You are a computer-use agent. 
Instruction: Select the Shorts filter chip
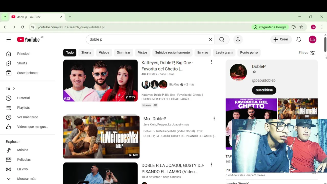(86, 52)
